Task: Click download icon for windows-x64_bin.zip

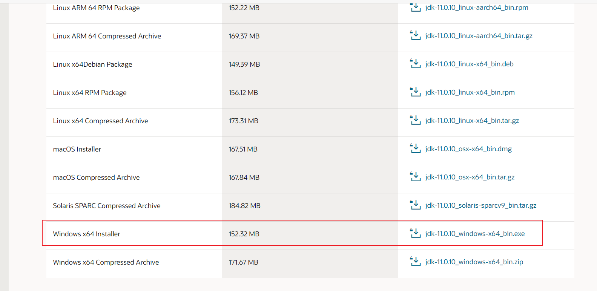Action: click(x=415, y=261)
